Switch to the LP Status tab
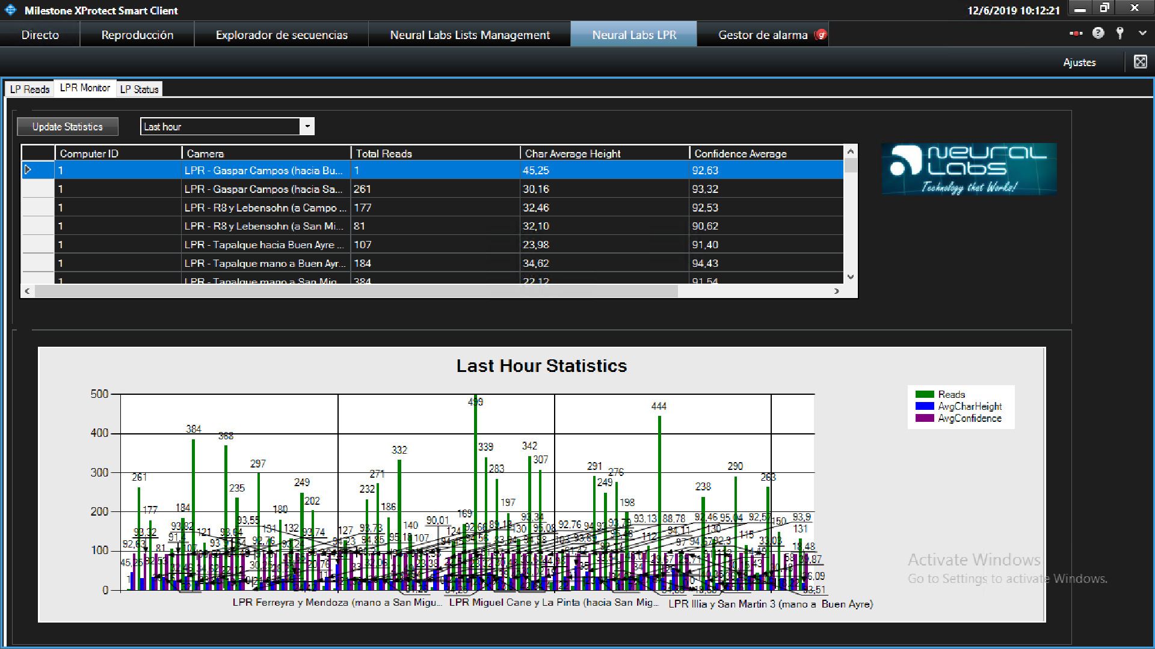This screenshot has width=1155, height=649. 139,89
